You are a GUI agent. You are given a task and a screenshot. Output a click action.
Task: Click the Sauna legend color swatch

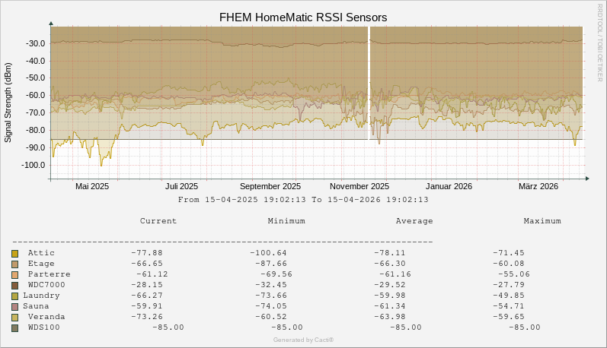click(15, 306)
